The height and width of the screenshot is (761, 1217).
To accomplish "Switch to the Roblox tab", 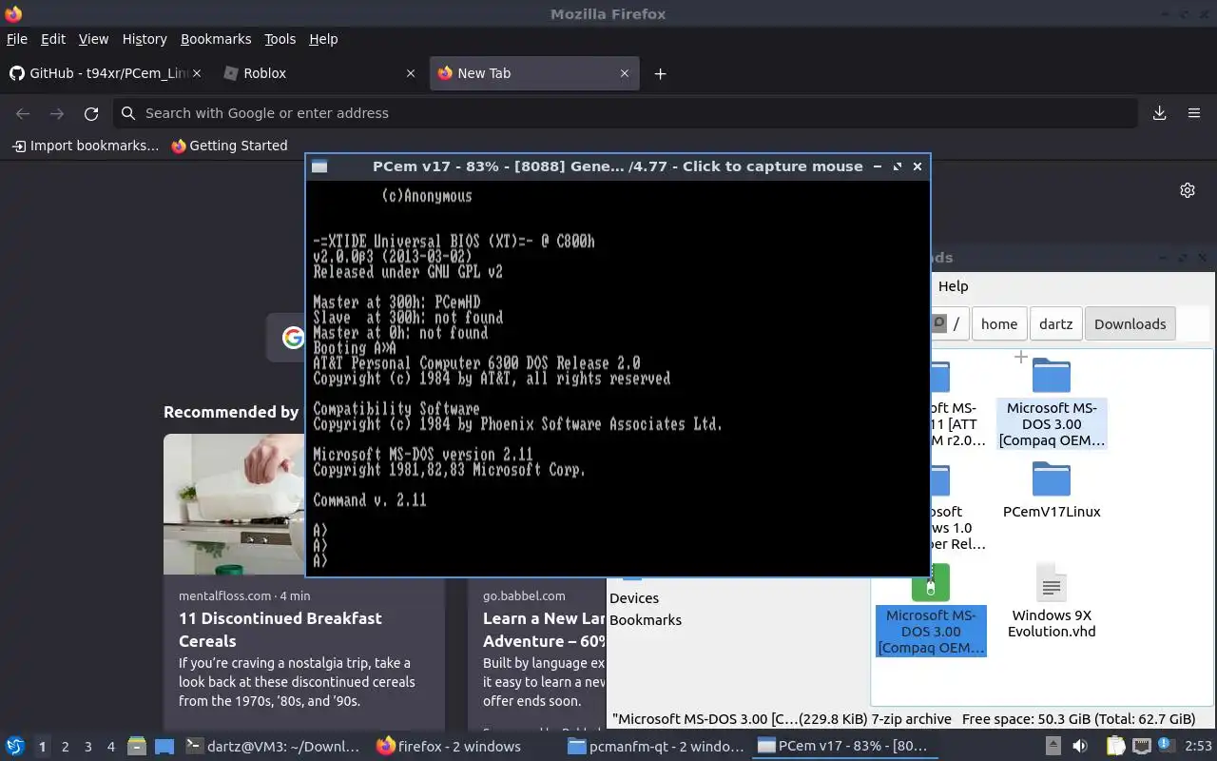I will coord(319,73).
